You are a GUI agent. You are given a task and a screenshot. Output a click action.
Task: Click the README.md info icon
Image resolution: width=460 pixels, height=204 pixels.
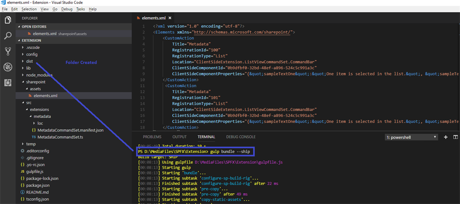[x=22, y=193]
